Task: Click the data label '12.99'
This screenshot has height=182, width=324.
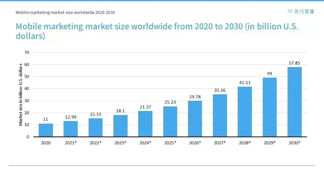Action: 71,117
